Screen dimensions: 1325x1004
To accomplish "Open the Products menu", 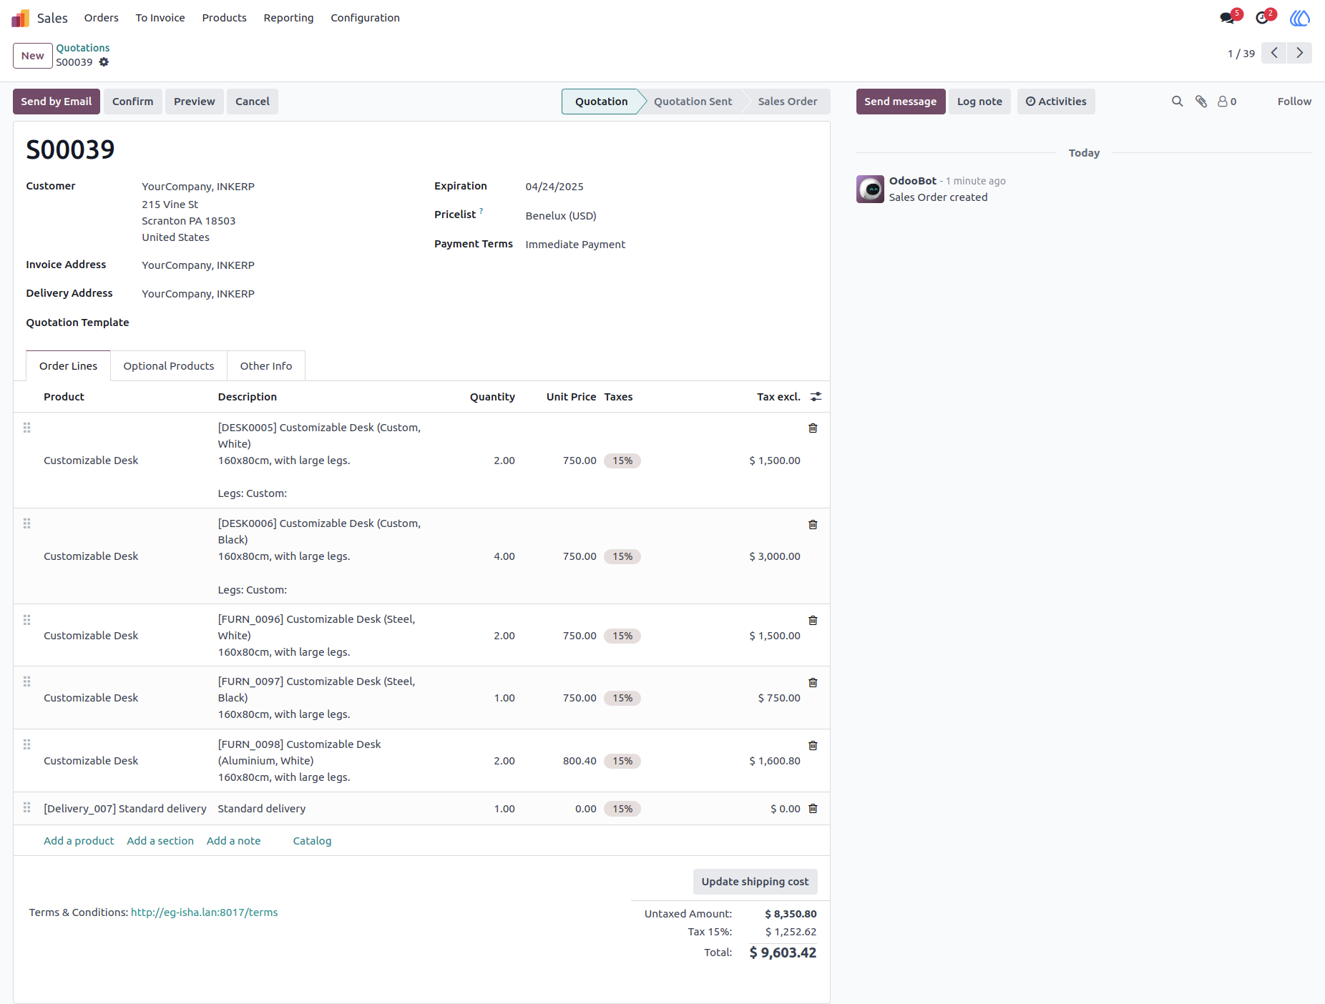I will [x=225, y=18].
